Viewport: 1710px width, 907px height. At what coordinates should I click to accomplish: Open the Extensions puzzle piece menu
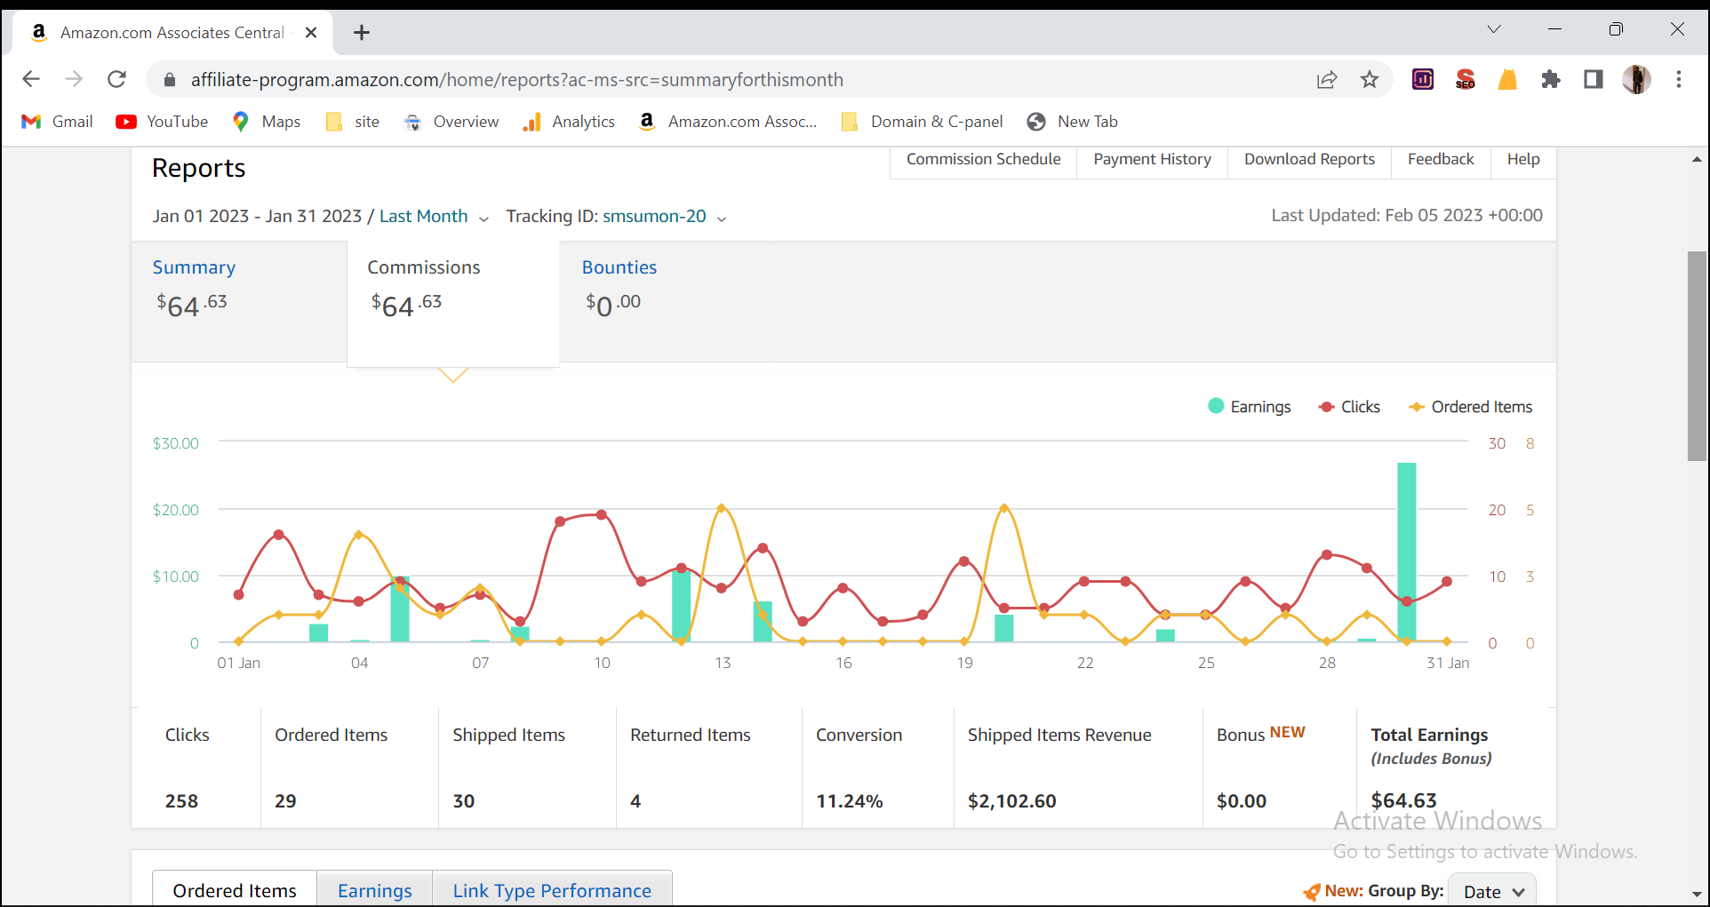[x=1551, y=80]
